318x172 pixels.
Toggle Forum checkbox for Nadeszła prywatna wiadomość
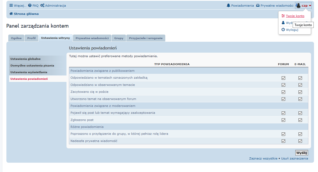coord(283,141)
